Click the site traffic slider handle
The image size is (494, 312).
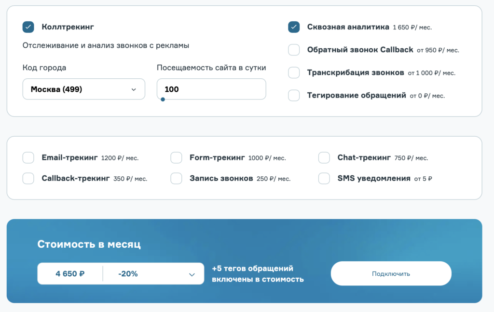tap(163, 99)
